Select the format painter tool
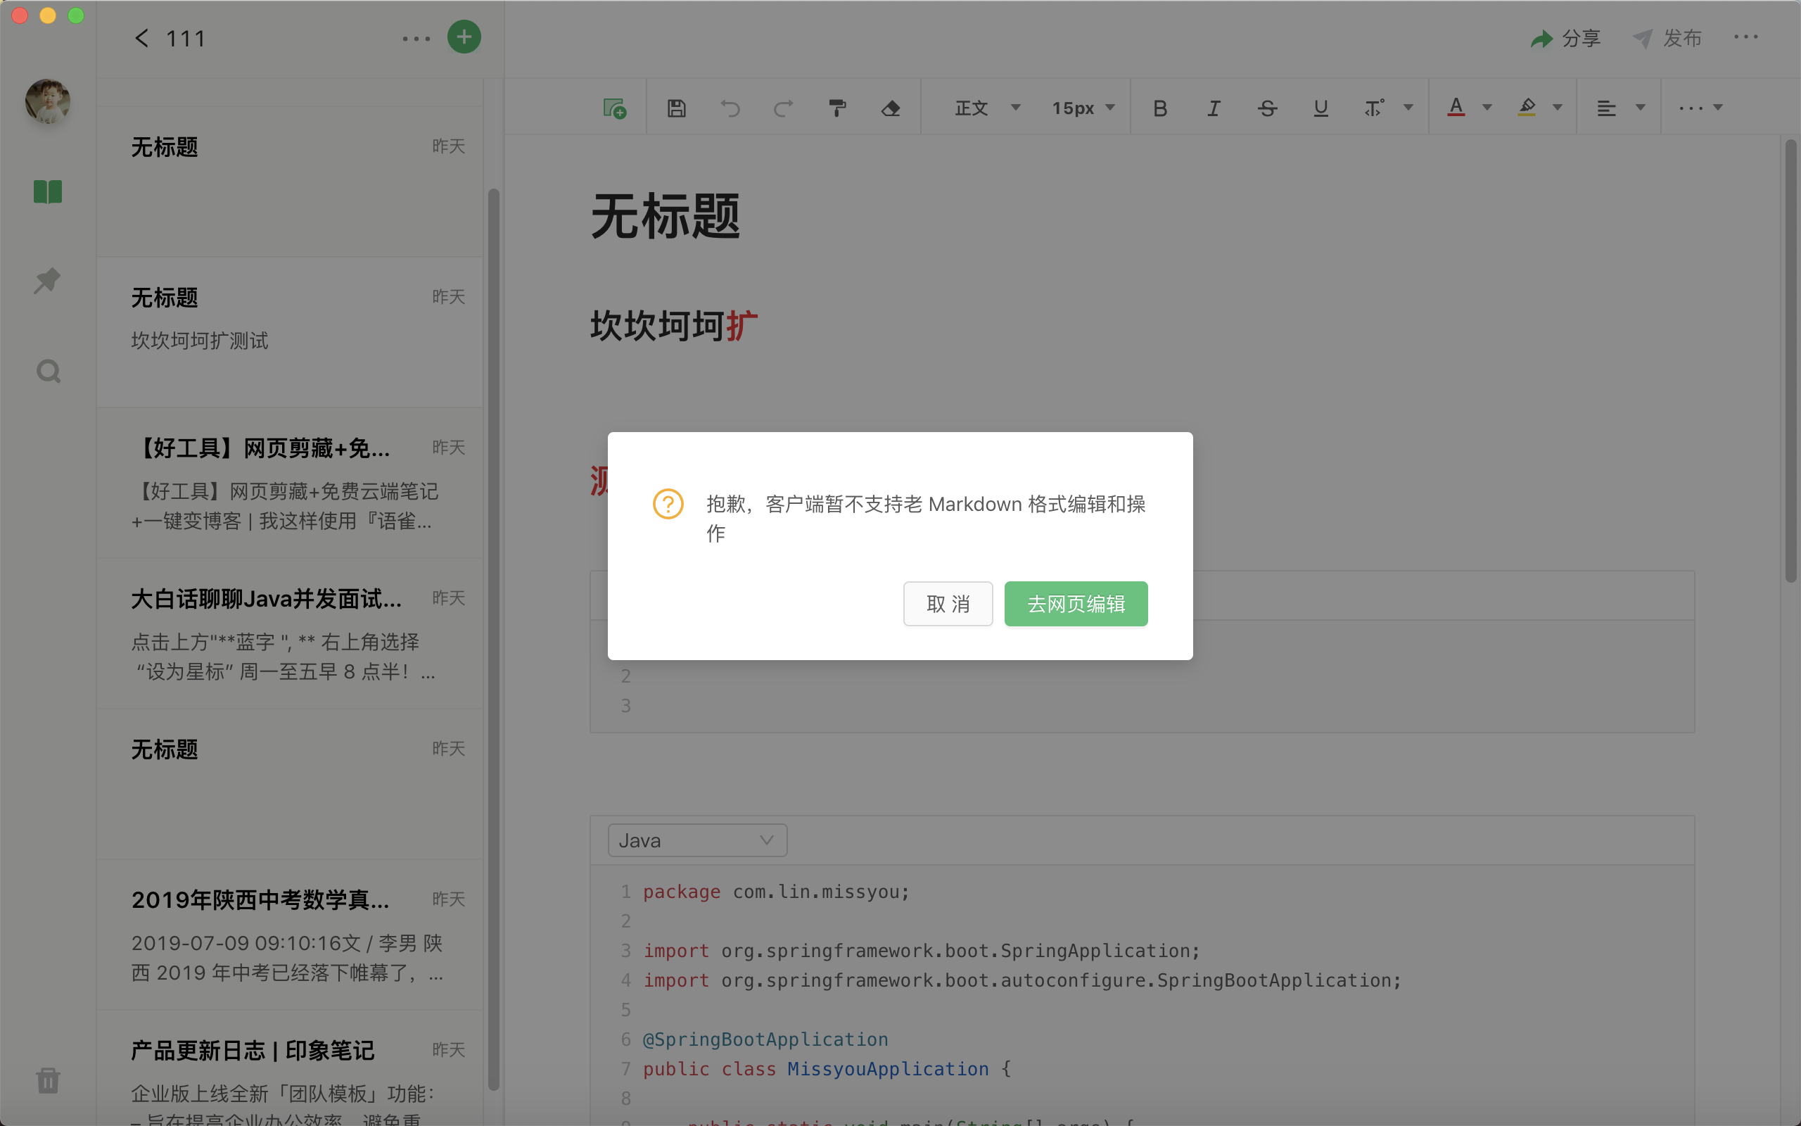1801x1126 pixels. click(x=836, y=107)
